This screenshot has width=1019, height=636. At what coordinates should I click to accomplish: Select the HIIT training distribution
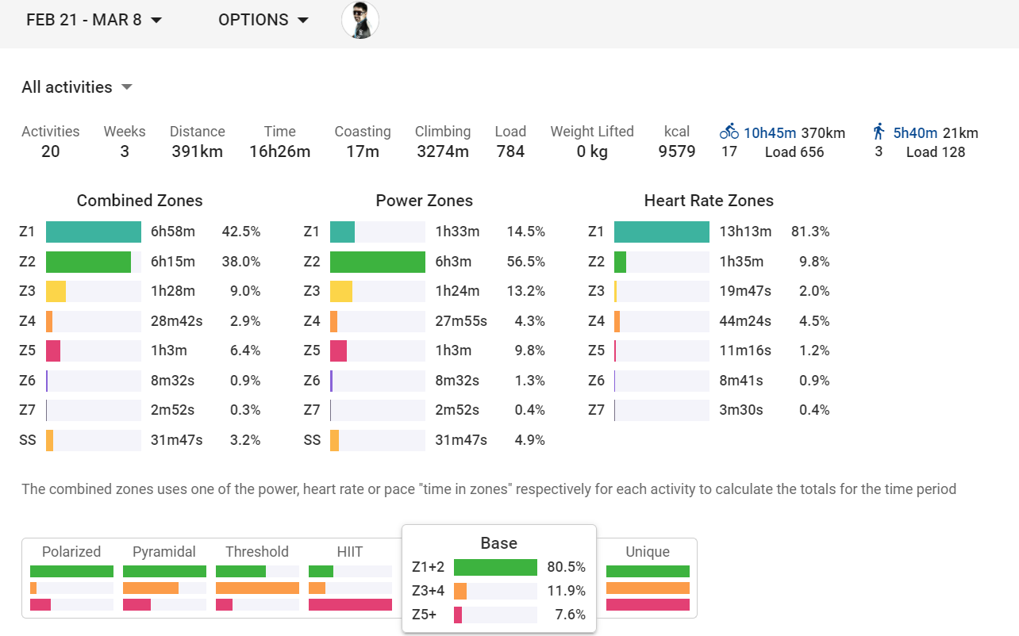(x=350, y=577)
